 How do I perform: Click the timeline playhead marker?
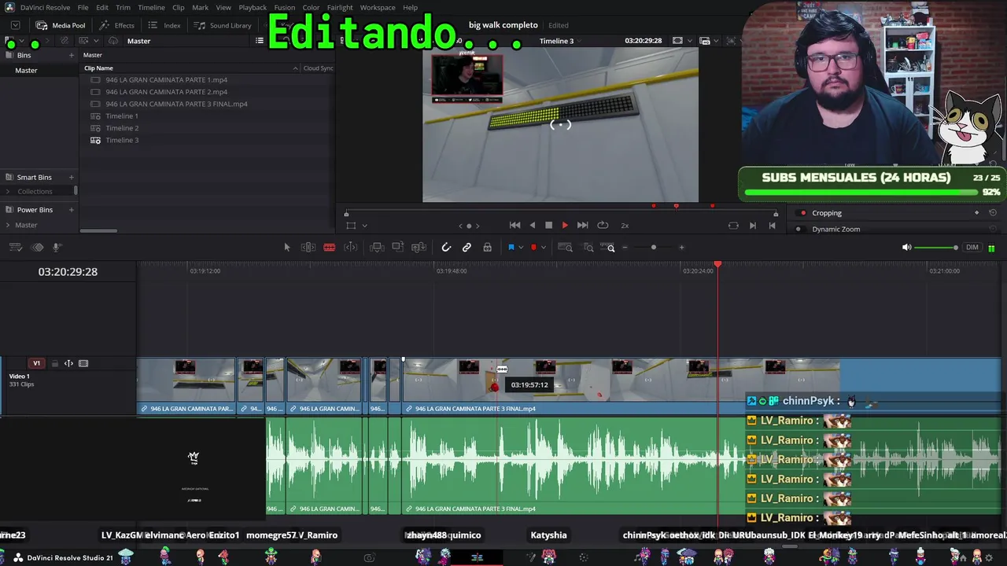pos(717,264)
